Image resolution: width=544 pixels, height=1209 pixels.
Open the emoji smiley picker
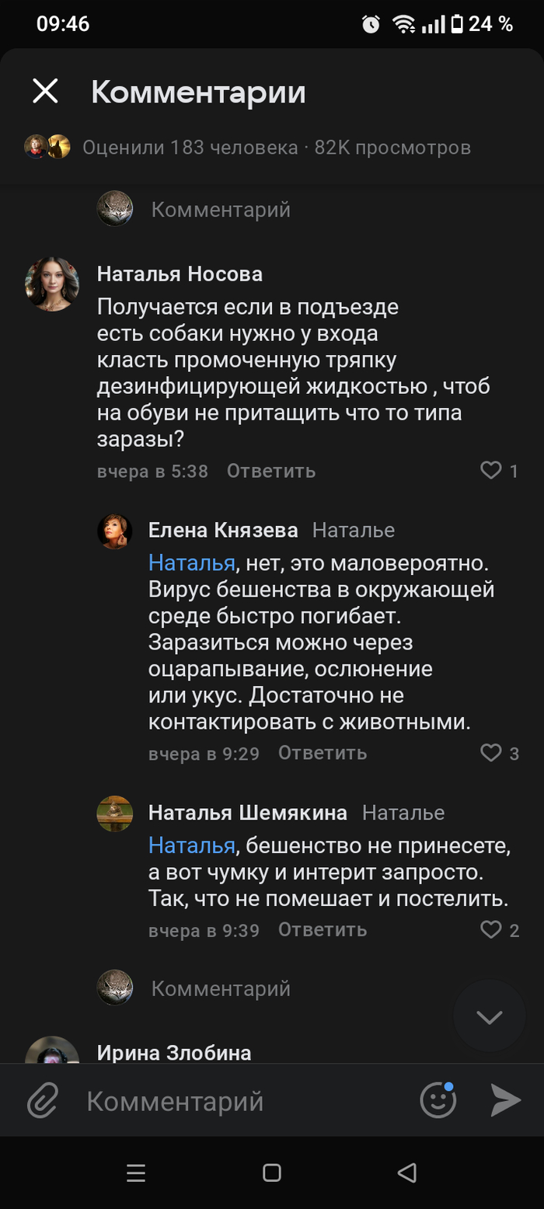coord(438,1100)
